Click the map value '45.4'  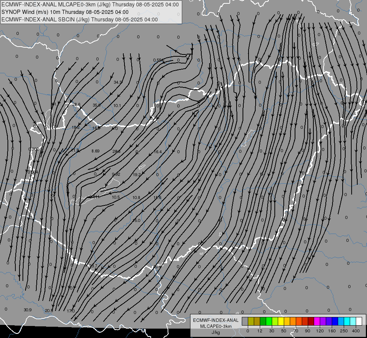click(x=157, y=267)
